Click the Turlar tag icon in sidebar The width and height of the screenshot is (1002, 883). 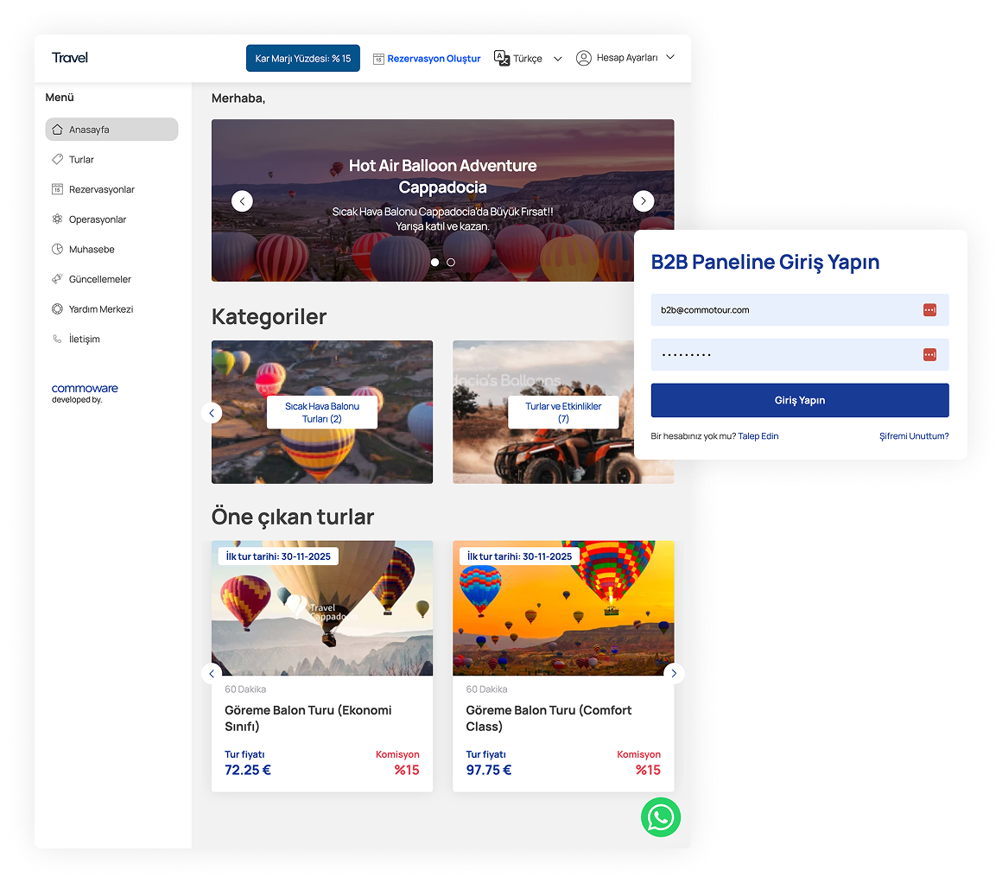(x=57, y=160)
